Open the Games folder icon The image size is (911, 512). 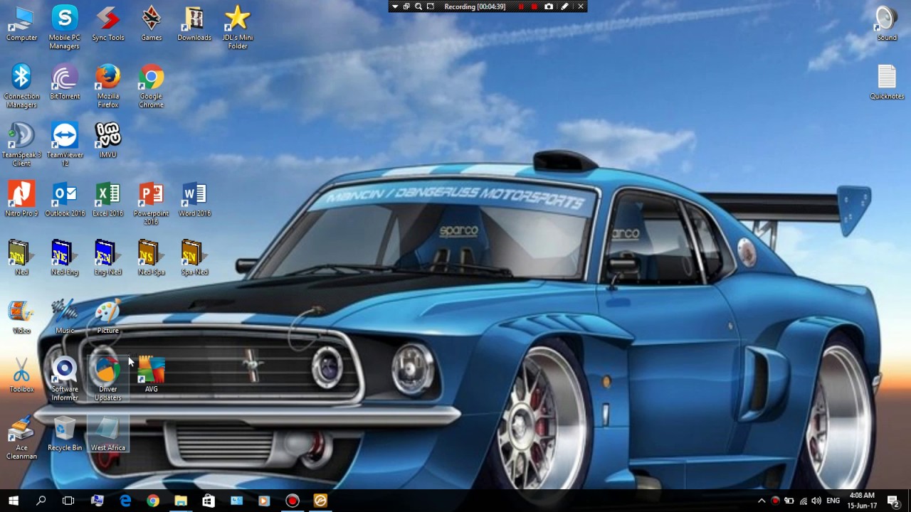(x=151, y=23)
